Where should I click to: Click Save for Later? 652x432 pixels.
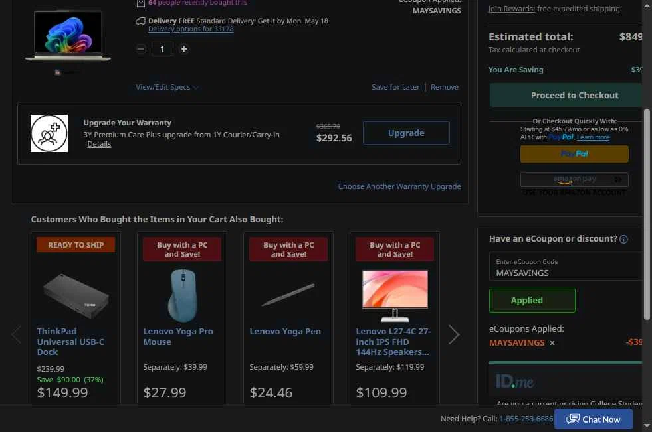click(x=395, y=87)
